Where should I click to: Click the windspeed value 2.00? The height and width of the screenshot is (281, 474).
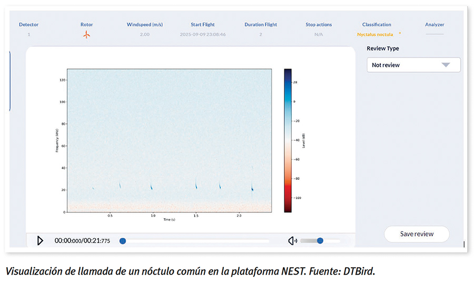point(144,34)
